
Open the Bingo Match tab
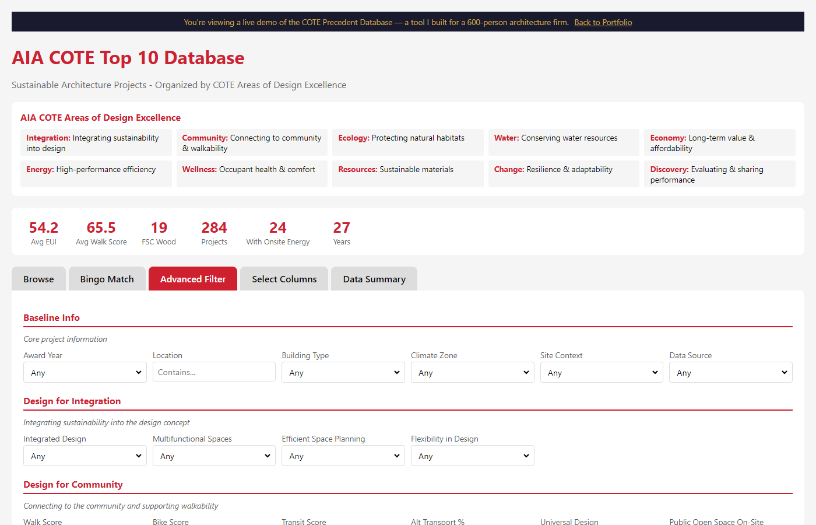point(107,279)
